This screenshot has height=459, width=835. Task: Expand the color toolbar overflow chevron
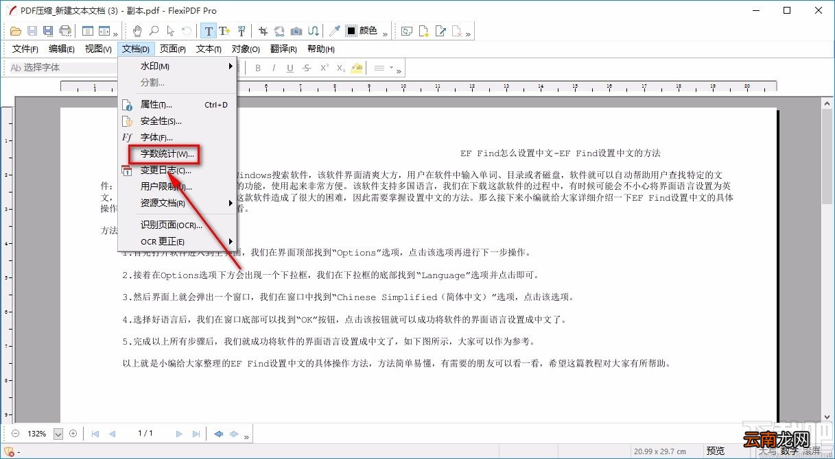pos(385,34)
